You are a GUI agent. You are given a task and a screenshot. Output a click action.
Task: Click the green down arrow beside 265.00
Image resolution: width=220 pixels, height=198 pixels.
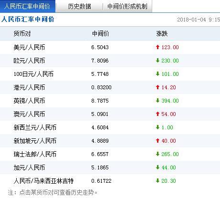pyautogui.click(x=157, y=154)
